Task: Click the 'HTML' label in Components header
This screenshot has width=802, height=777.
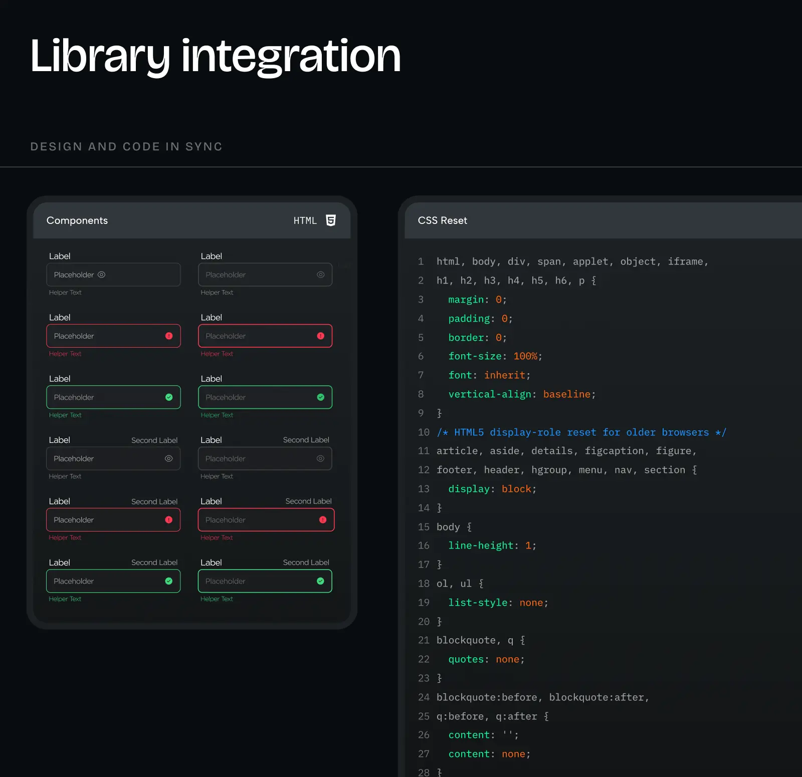Action: [x=305, y=220]
